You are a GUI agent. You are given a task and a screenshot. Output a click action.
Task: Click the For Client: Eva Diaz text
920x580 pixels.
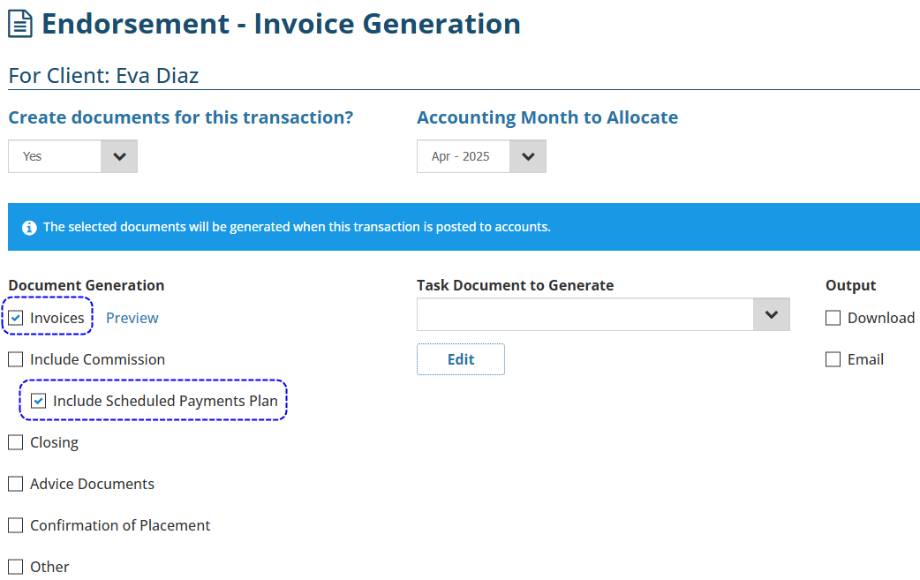(103, 76)
